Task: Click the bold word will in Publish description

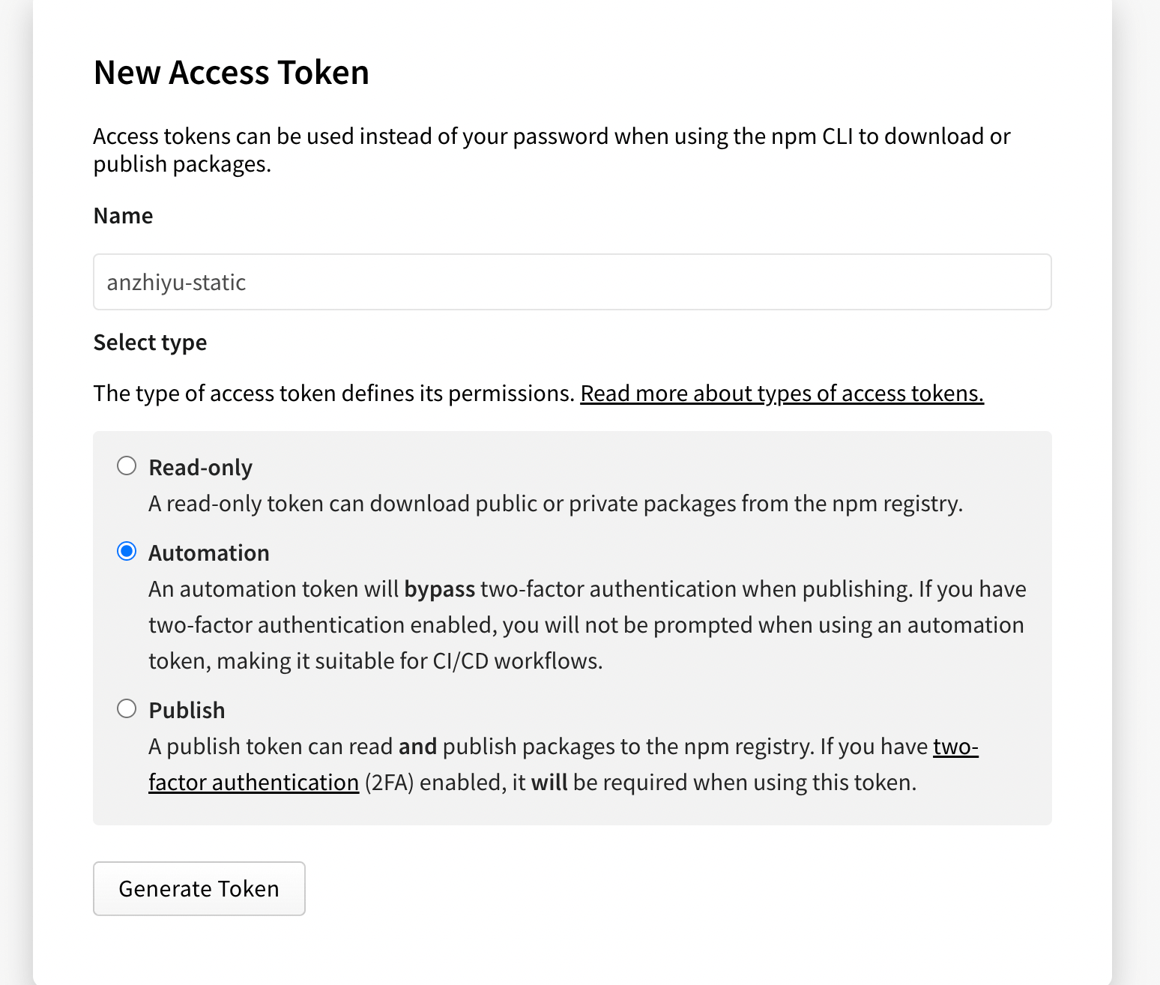Action: tap(549, 782)
